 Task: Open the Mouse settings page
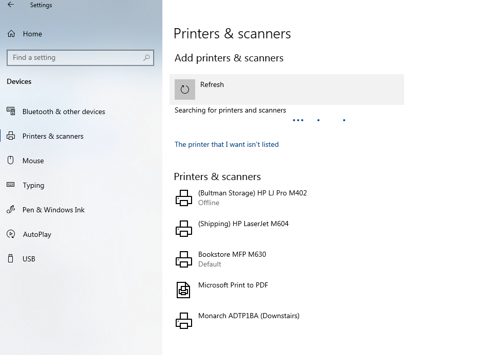click(x=33, y=161)
